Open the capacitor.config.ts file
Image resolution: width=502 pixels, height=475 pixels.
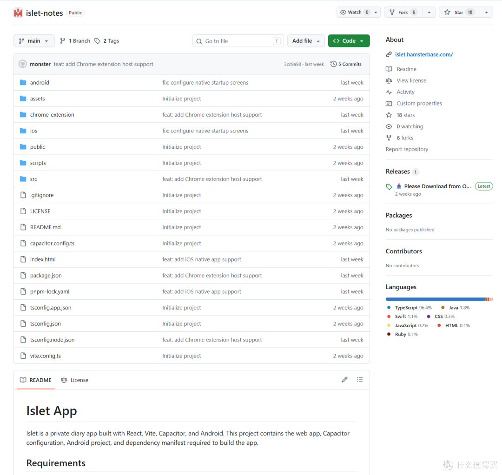pos(52,243)
